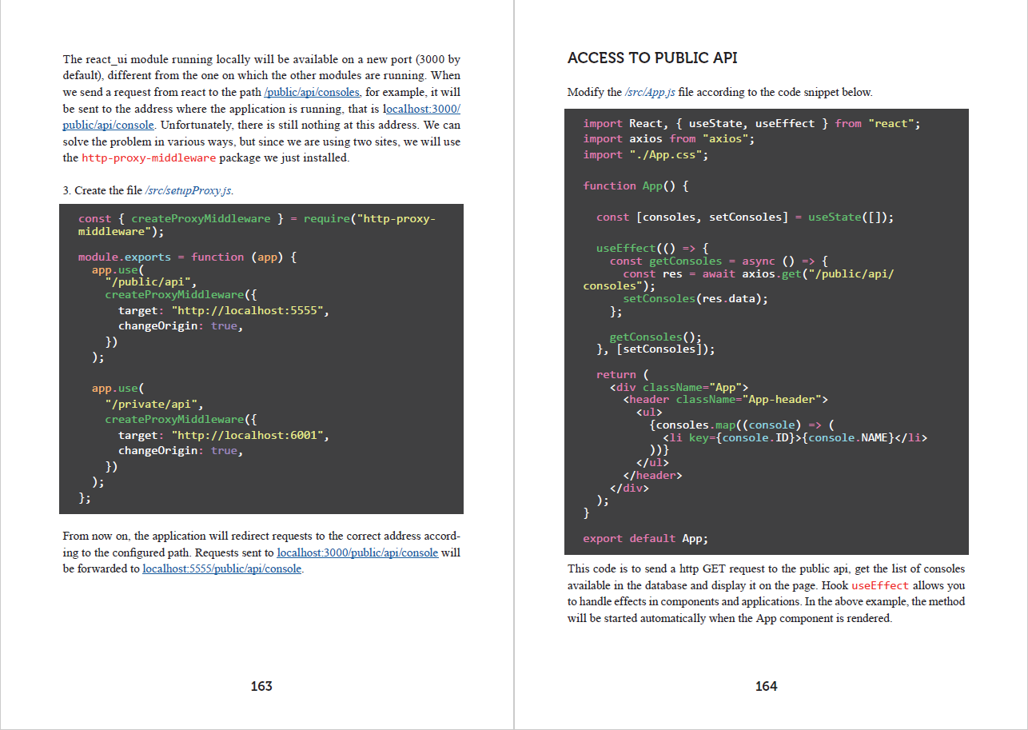Viewport: 1028px width, 730px height.
Task: Click the export default App line
Action: [x=645, y=539]
